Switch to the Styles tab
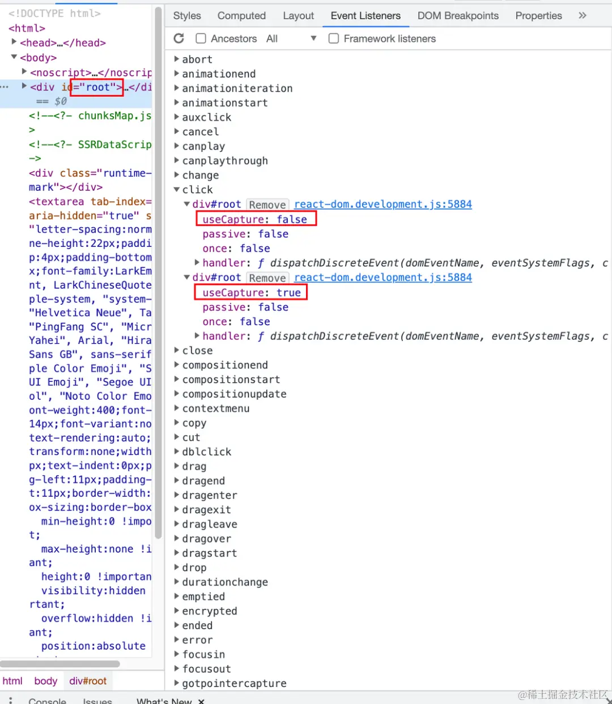The width and height of the screenshot is (612, 704). coord(187,16)
